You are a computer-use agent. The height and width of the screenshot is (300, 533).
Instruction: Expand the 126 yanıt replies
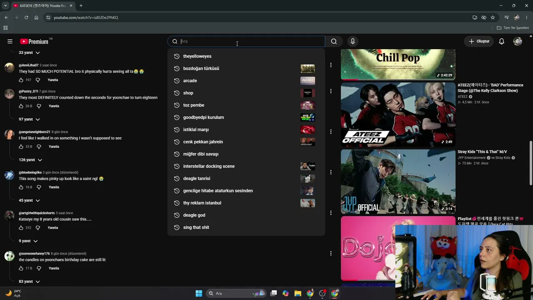click(30, 160)
